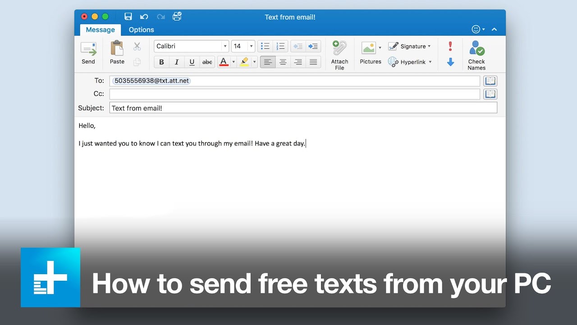Switch to the Options tab
Image resolution: width=577 pixels, height=325 pixels.
click(x=141, y=30)
